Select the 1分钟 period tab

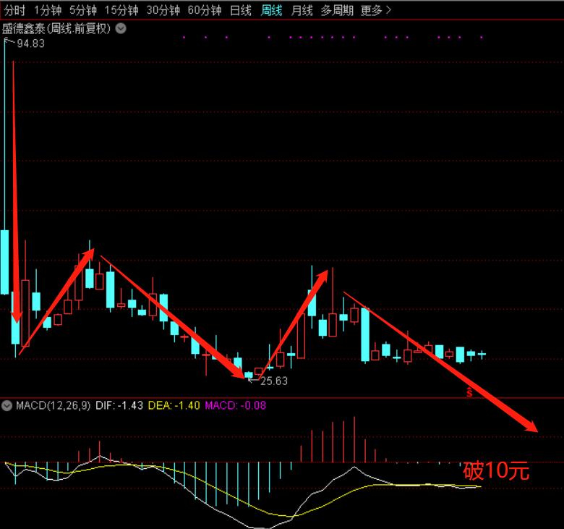point(48,10)
